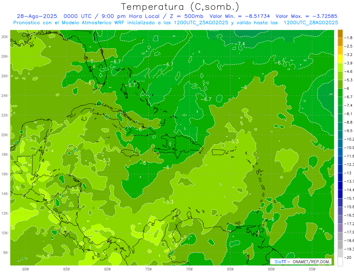354x273 pixels.
Task: Click the "75W" longitude axis label
Action: click(x=148, y=269)
